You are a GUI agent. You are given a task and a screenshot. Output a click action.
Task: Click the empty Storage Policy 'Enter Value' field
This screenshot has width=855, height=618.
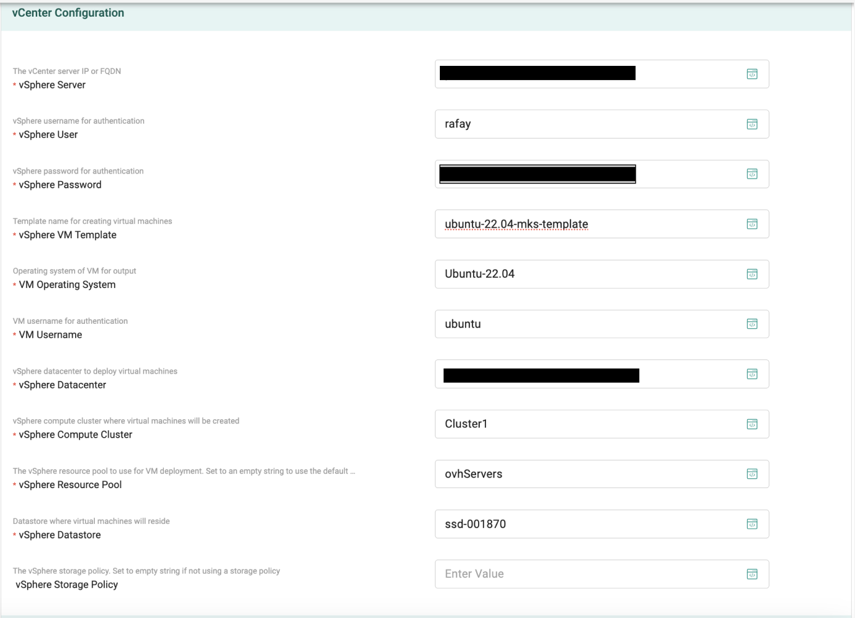coord(602,574)
